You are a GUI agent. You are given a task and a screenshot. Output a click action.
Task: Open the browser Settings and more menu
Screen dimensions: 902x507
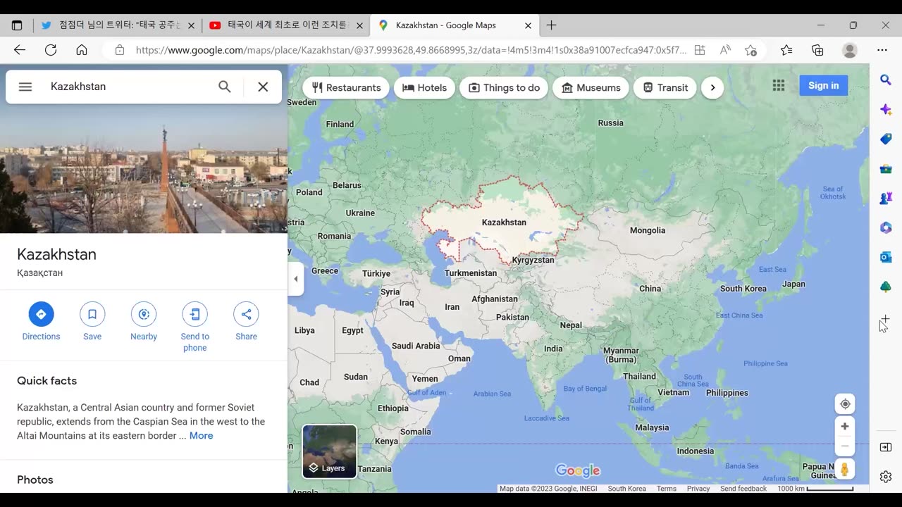point(882,50)
